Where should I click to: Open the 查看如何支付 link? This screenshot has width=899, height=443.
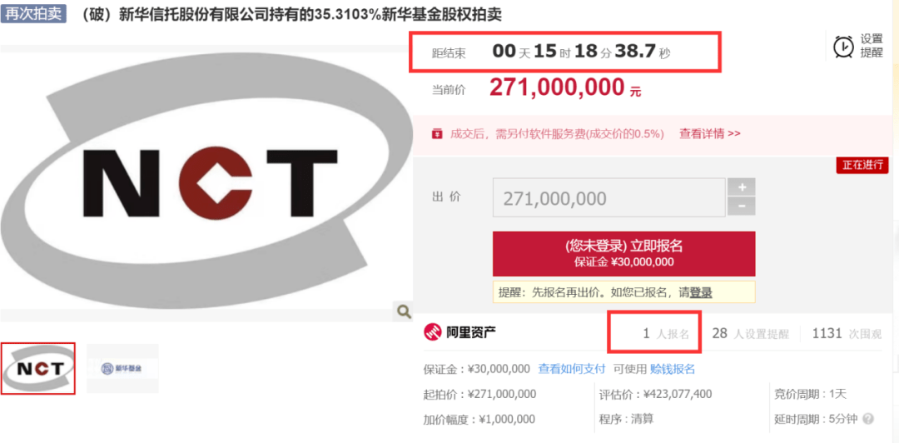click(x=570, y=368)
